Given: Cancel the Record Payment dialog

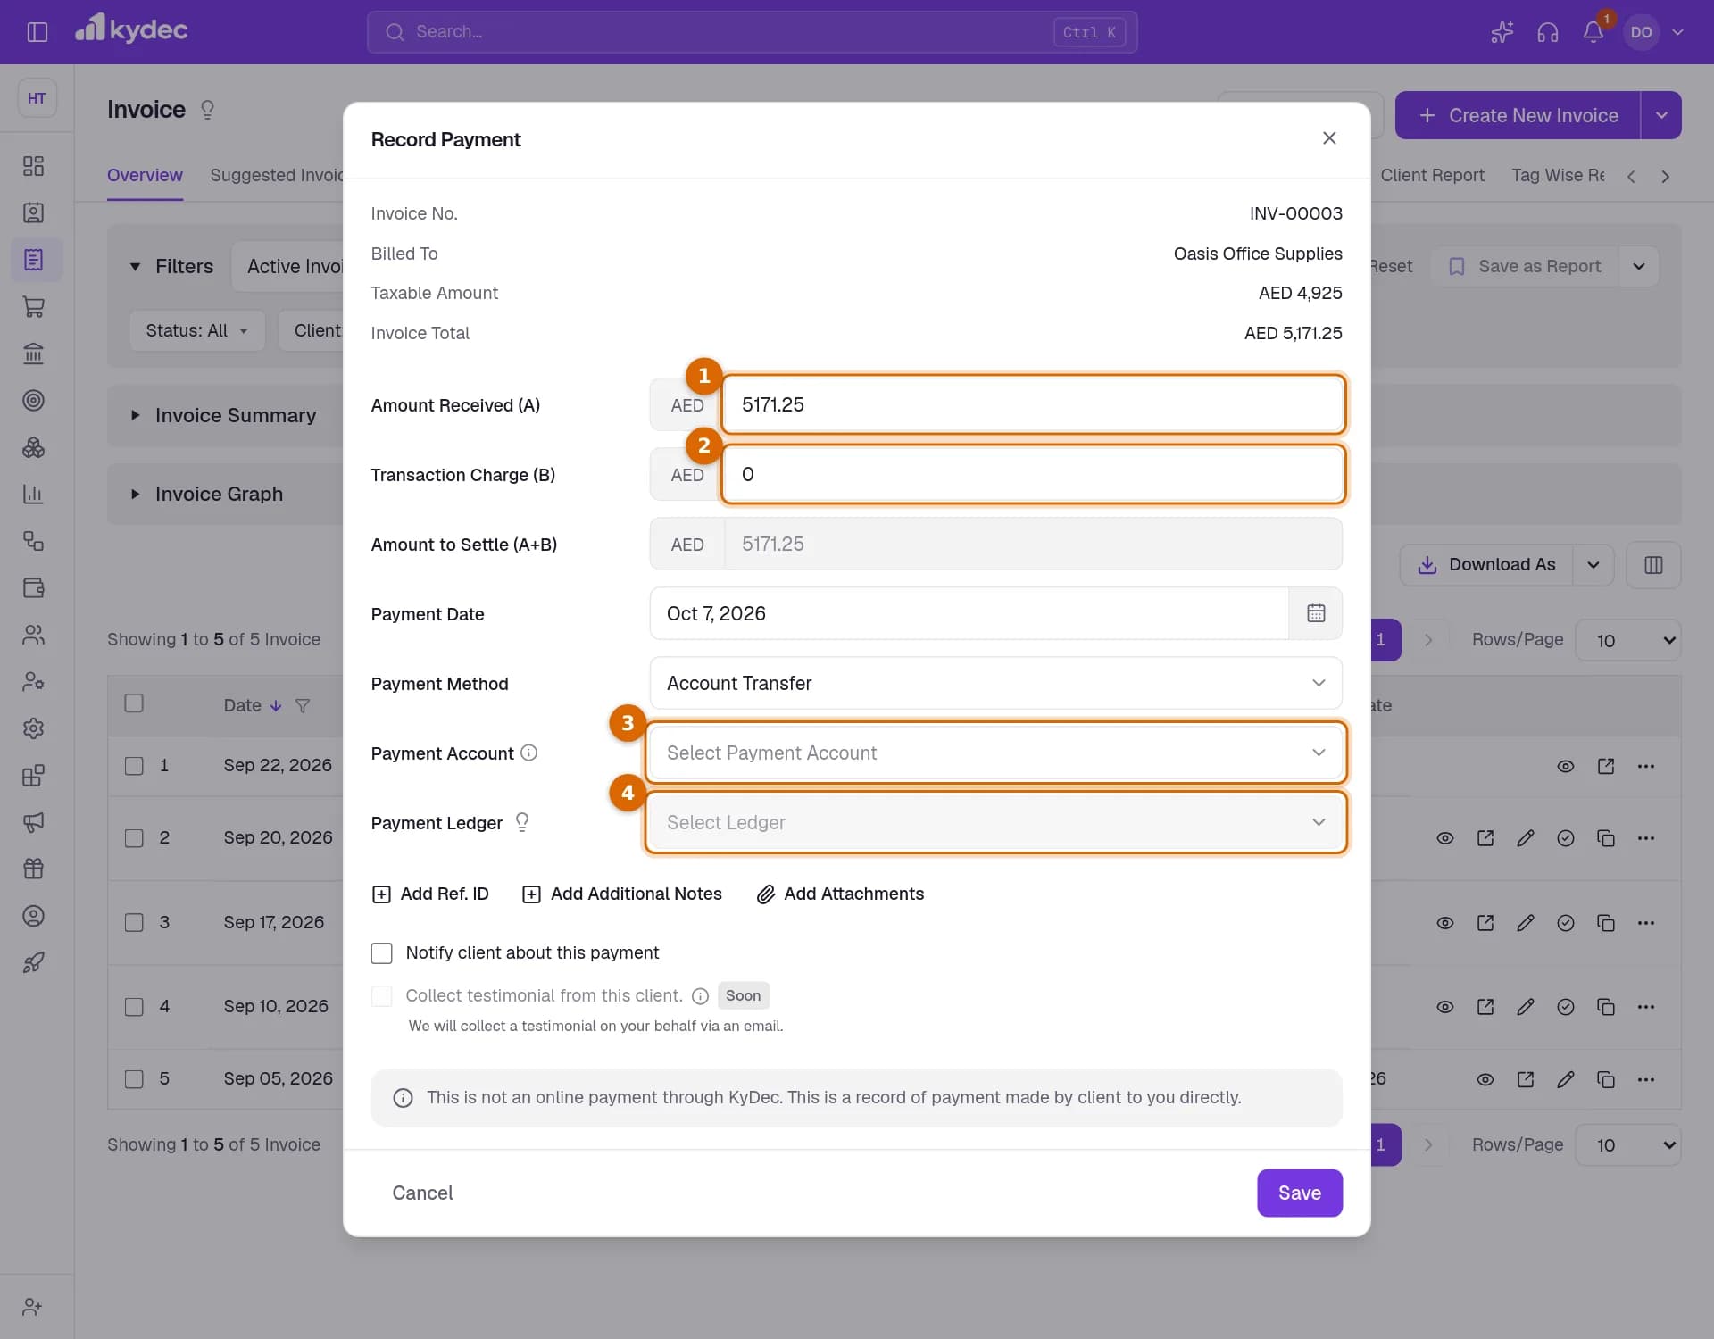Looking at the screenshot, I should pyautogui.click(x=422, y=1193).
